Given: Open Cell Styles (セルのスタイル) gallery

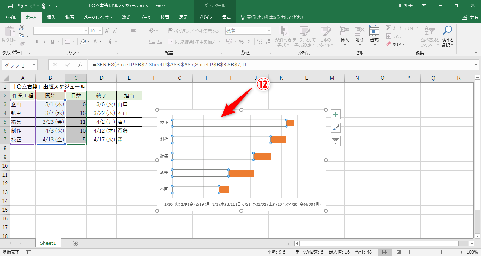Looking at the screenshot, I should click(x=325, y=36).
